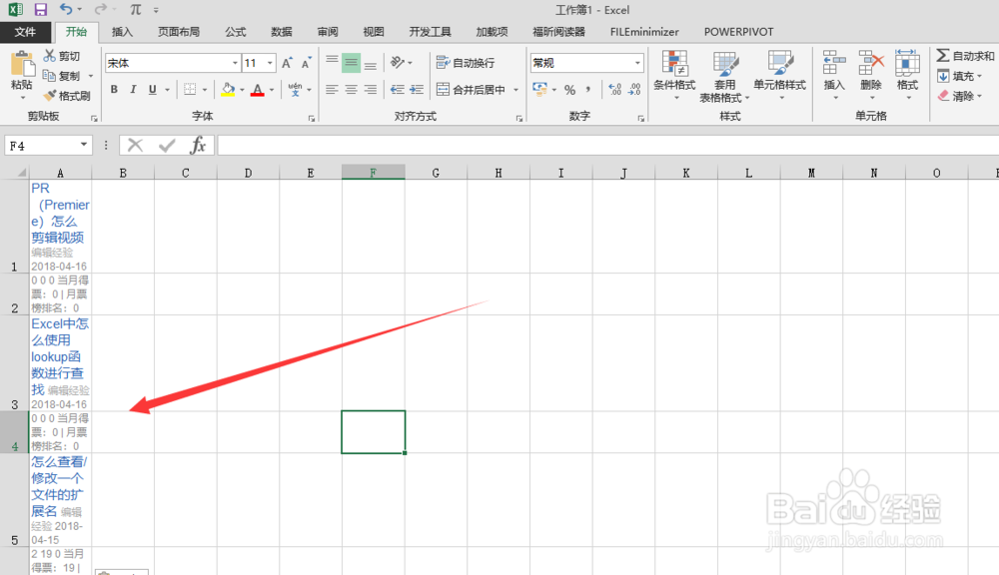Toggle Italic formatting

[133, 89]
